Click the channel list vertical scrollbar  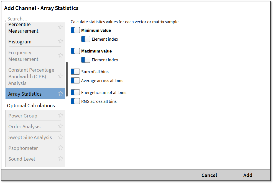[x=67, y=79]
